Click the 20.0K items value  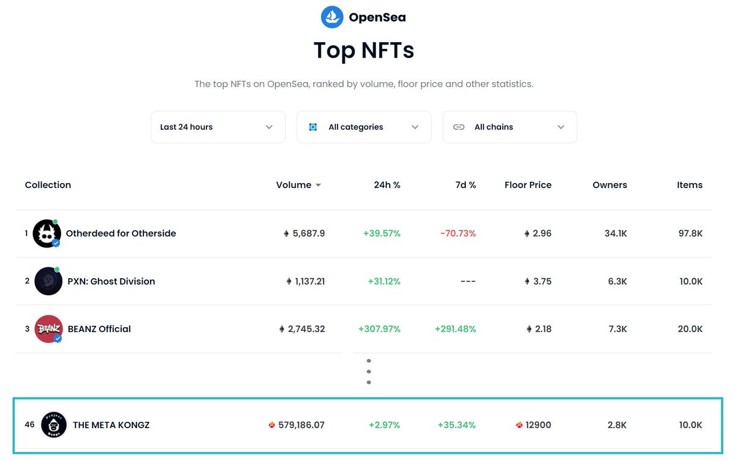(690, 329)
